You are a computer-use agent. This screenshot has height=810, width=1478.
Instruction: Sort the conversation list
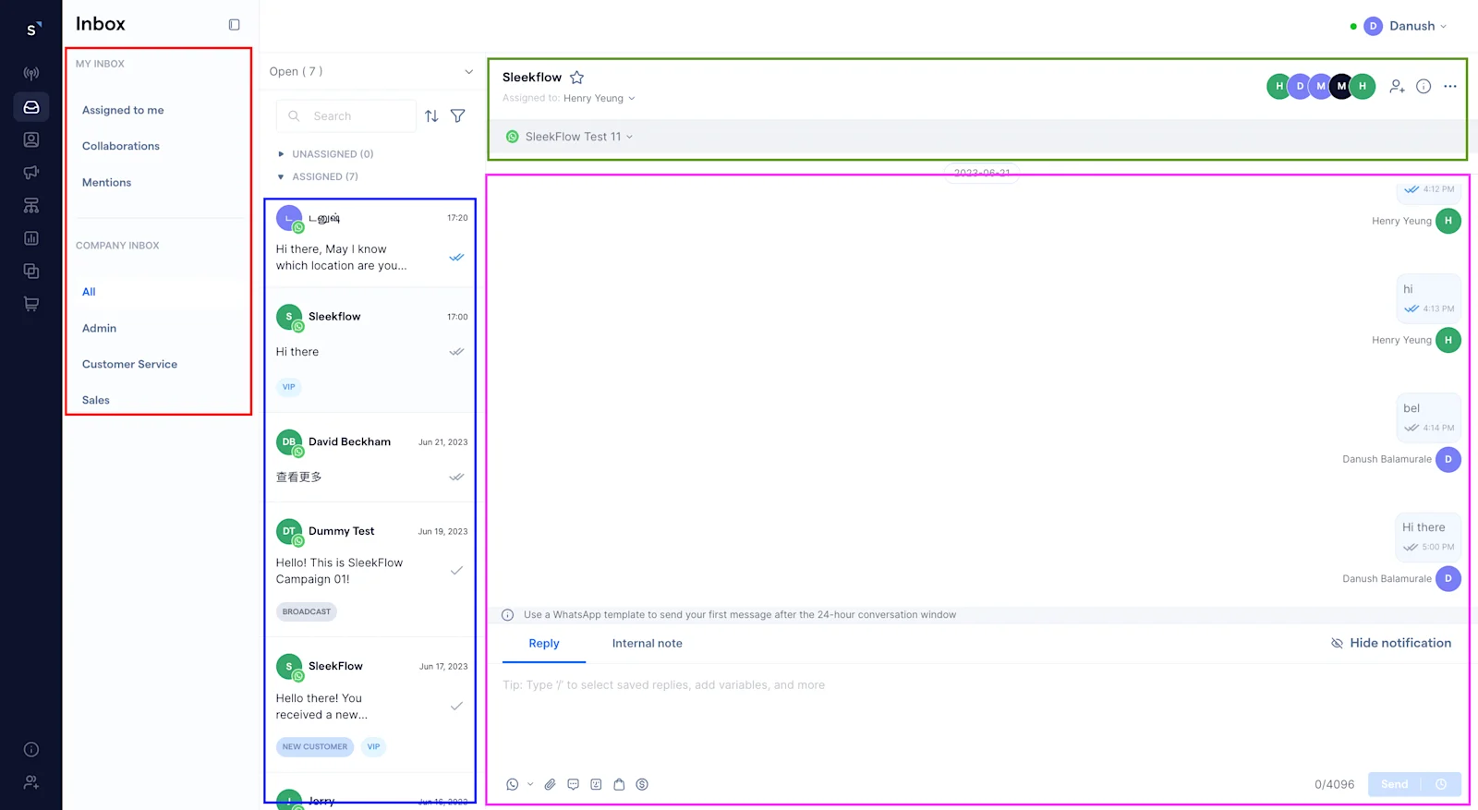pos(431,116)
